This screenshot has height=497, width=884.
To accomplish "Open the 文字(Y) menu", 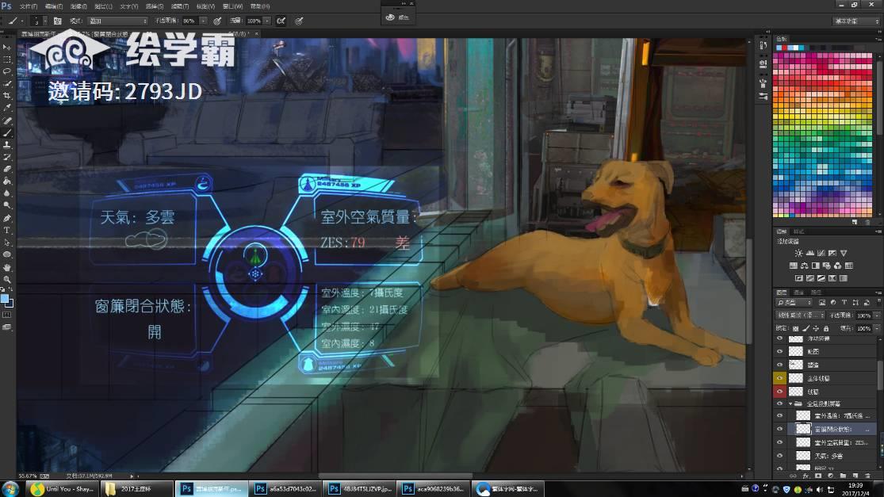I will point(128,6).
